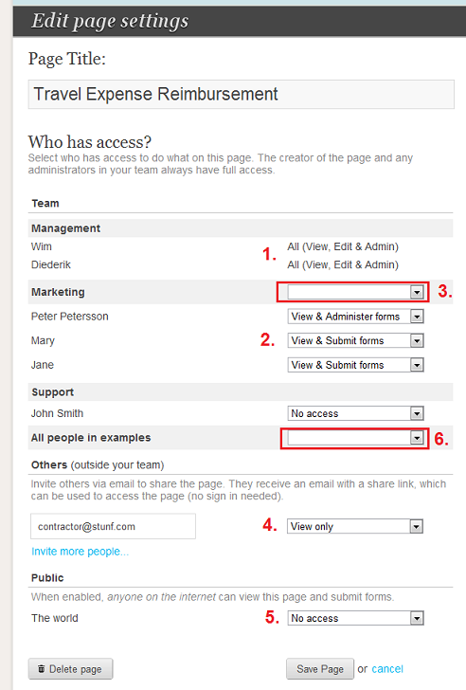The height and width of the screenshot is (690, 466).
Task: Open the All people in examples dropdown
Action: click(x=355, y=438)
